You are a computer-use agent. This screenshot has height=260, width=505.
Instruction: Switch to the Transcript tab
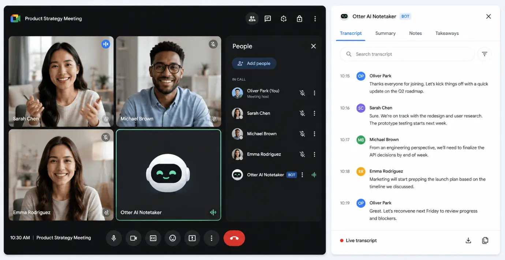351,33
